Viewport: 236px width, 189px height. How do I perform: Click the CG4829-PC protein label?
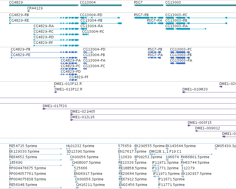pyautogui.click(x=71, y=66)
